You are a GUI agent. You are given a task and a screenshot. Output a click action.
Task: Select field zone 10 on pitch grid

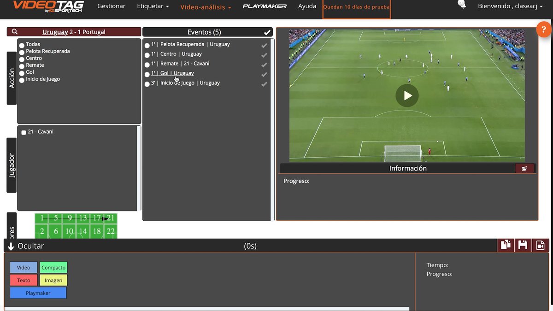(x=69, y=232)
